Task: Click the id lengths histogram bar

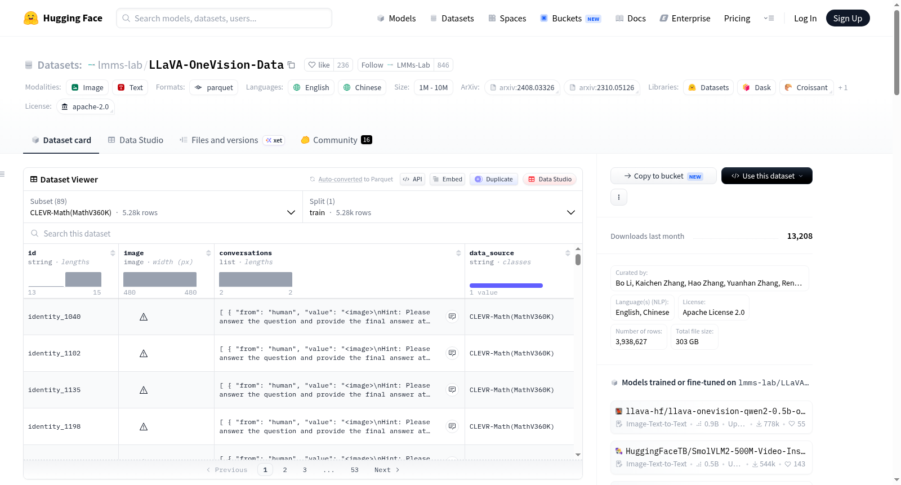Action: coord(83,279)
